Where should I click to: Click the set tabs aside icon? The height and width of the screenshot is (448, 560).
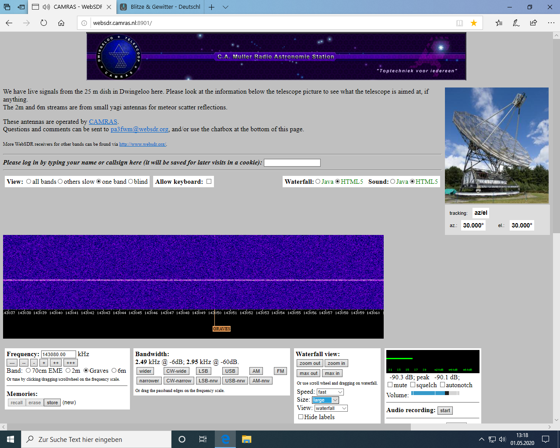pos(21,7)
